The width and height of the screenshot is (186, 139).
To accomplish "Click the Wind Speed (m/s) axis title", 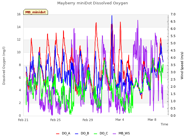I will (x=182, y=66).
